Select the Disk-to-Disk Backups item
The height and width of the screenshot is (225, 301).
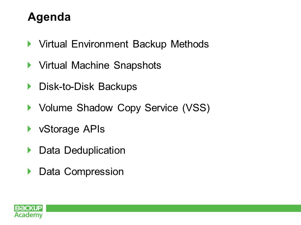pos(88,87)
